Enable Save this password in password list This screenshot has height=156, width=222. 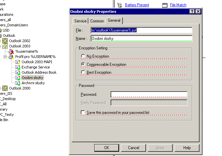[83, 112]
